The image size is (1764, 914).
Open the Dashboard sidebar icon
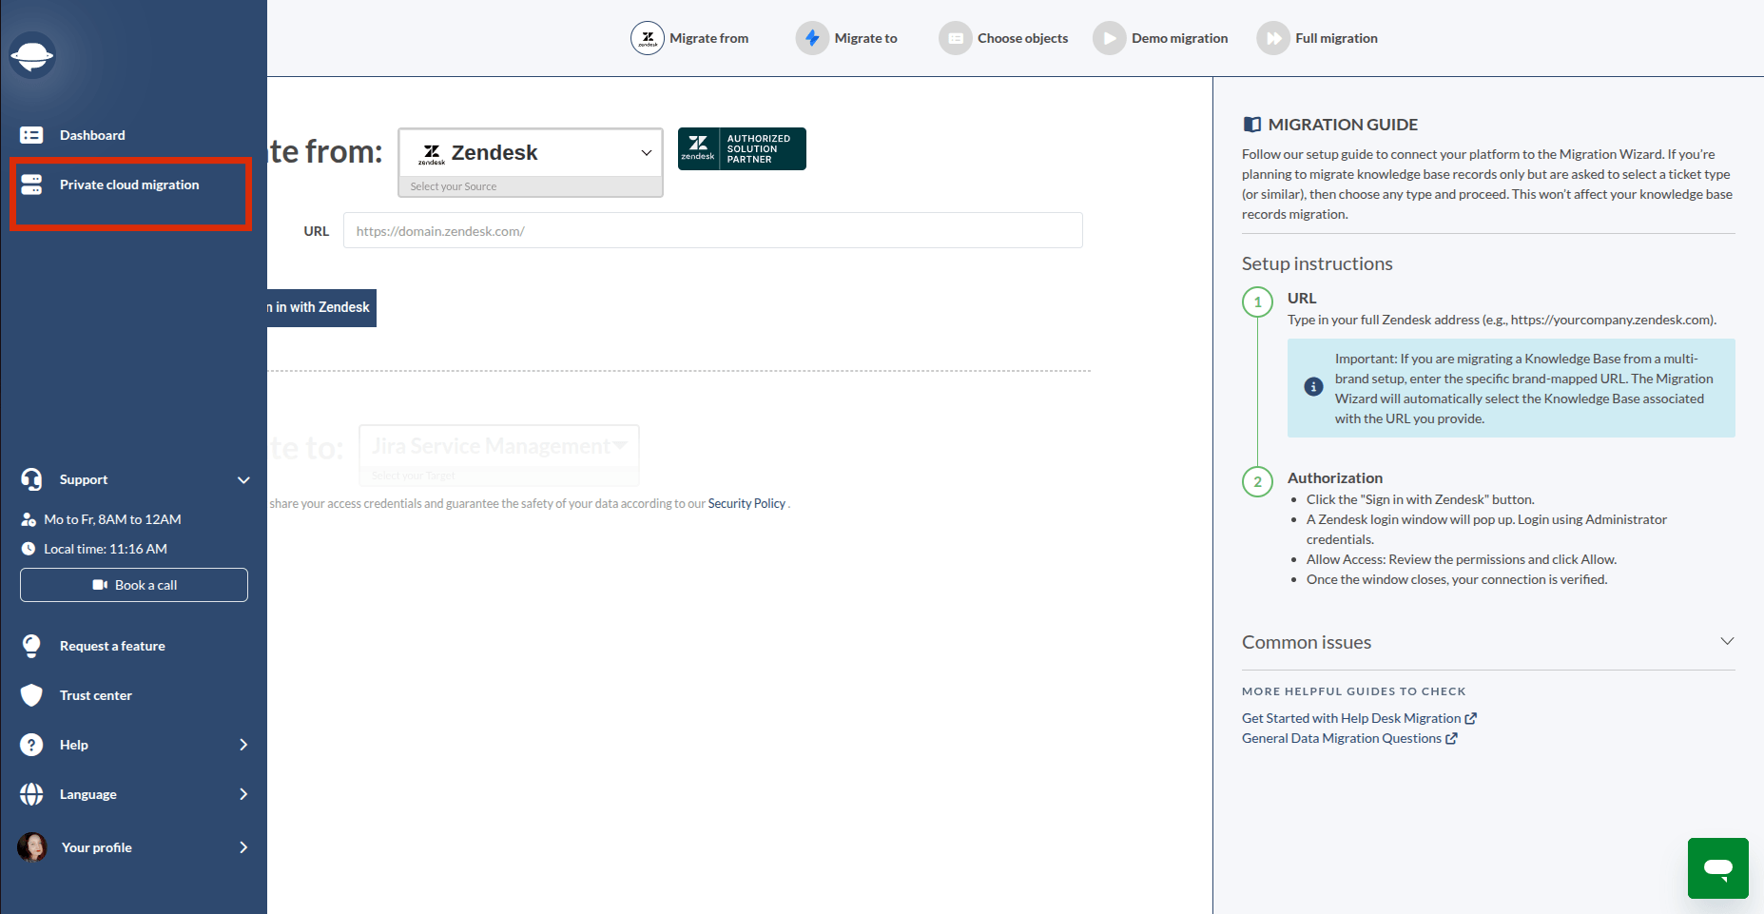pyautogui.click(x=31, y=135)
